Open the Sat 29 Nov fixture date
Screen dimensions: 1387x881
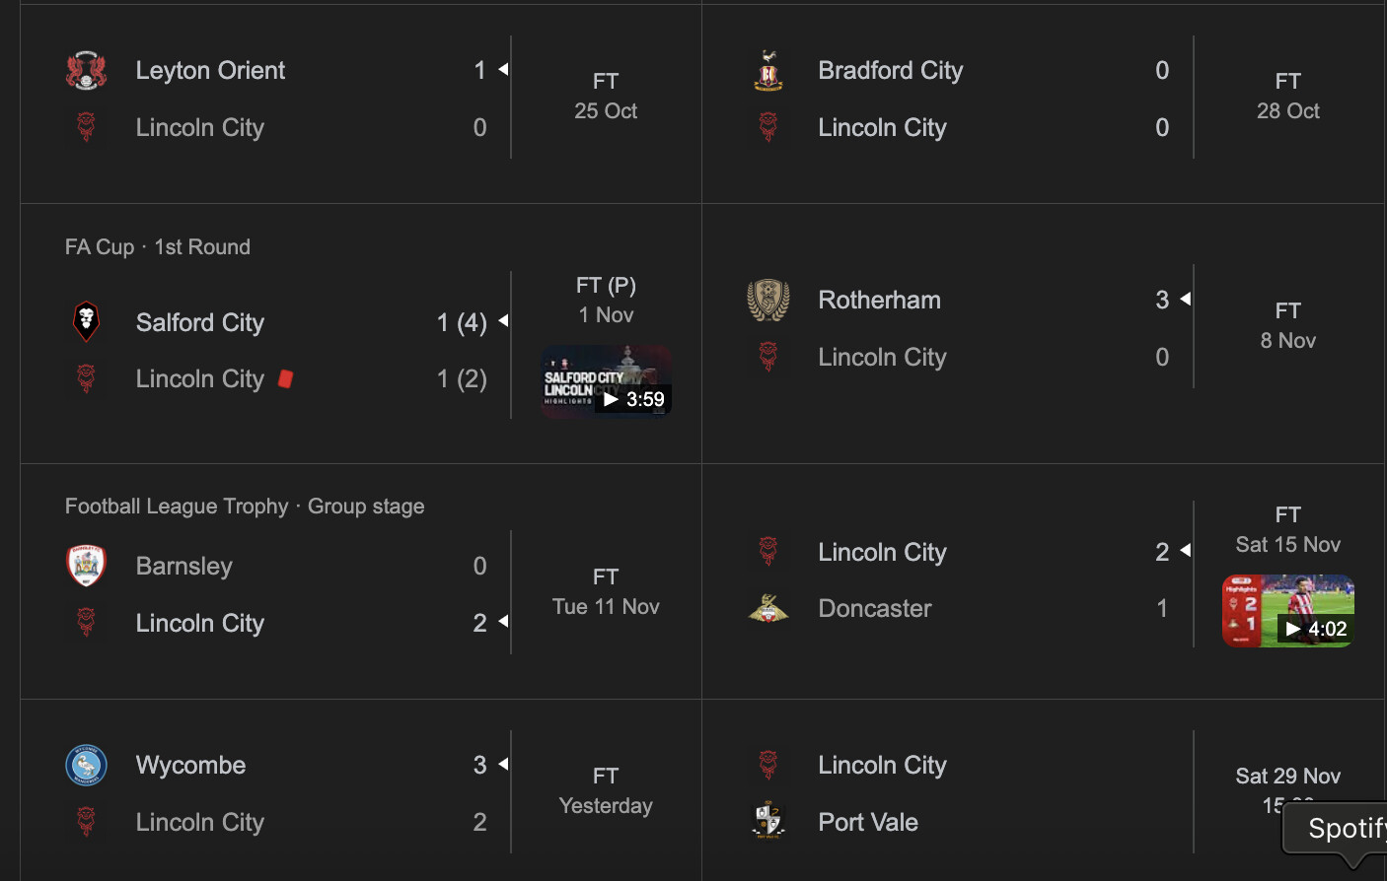[1287, 777]
